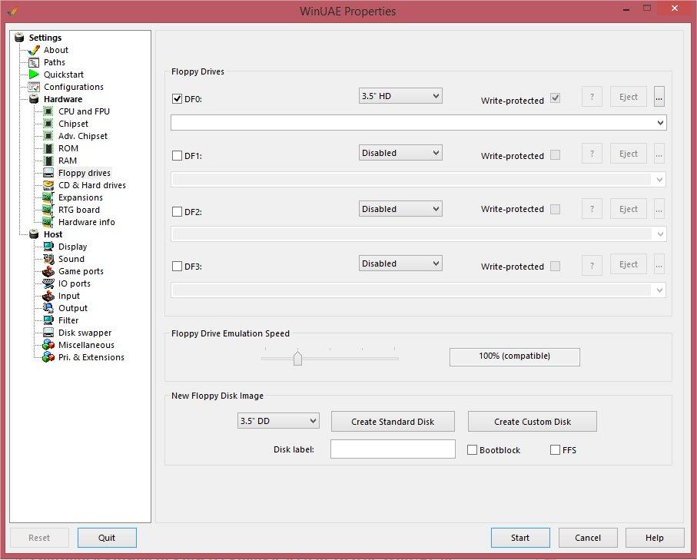Tick the FFS checkbox

point(555,450)
